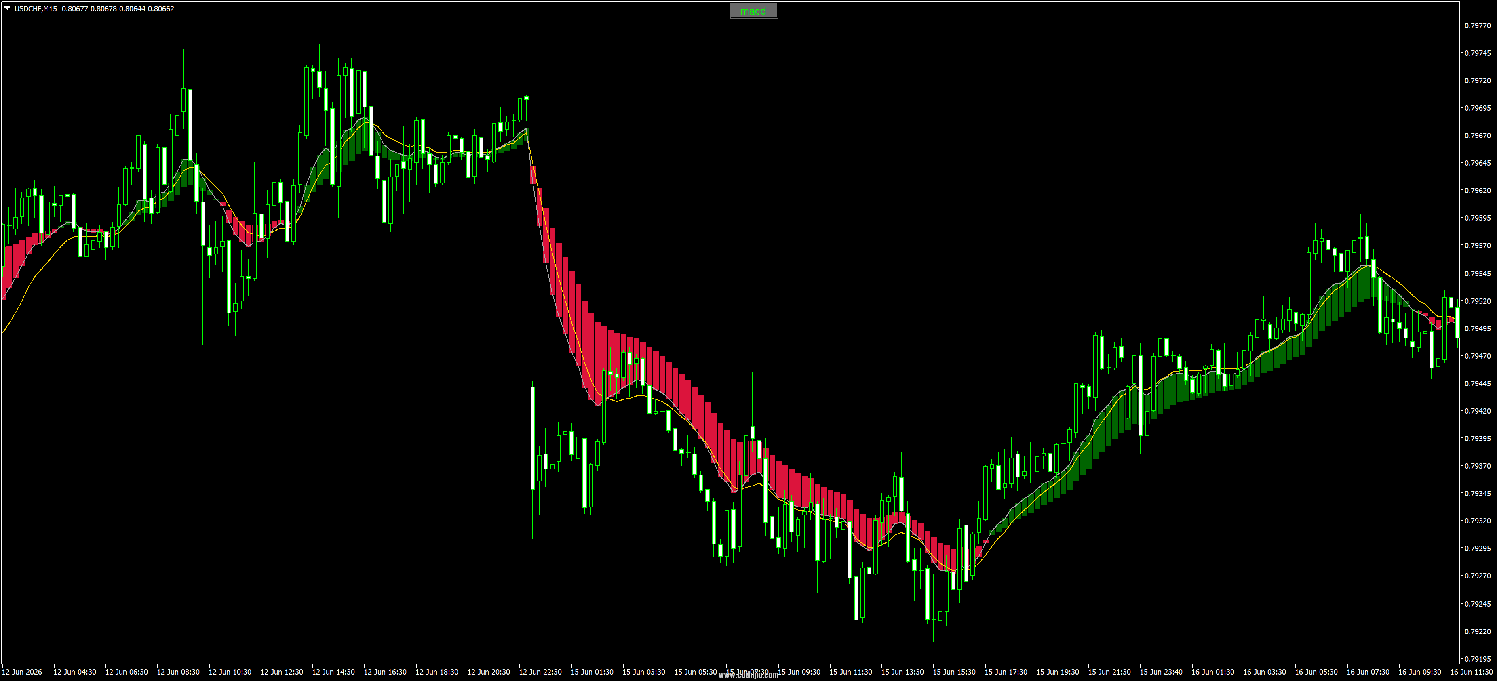Select the USDCHF,M15 chart title text
This screenshot has width=1497, height=681.
(36, 9)
